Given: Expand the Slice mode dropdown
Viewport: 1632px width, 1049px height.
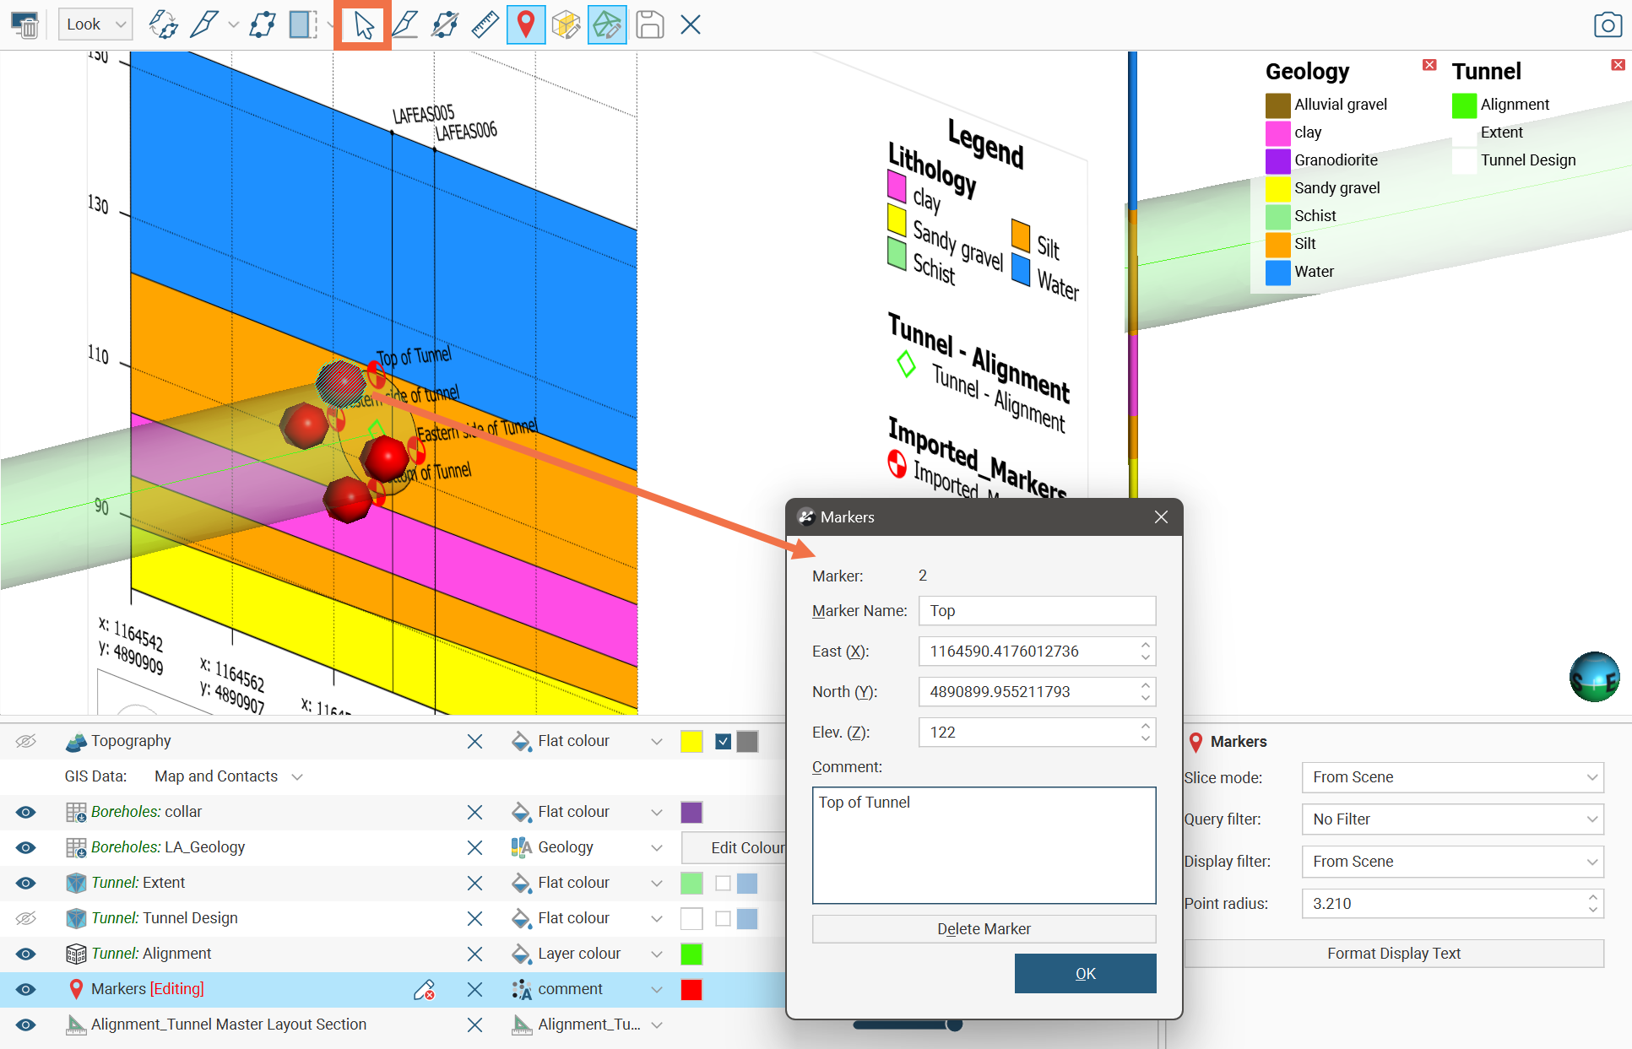Looking at the screenshot, I should tap(1452, 777).
